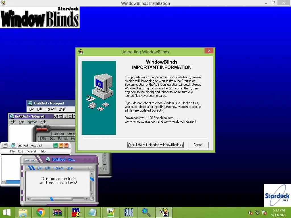The height and width of the screenshot is (218, 291).
Task: Click the computer illustration in the dialog
Action: pyautogui.click(x=99, y=98)
